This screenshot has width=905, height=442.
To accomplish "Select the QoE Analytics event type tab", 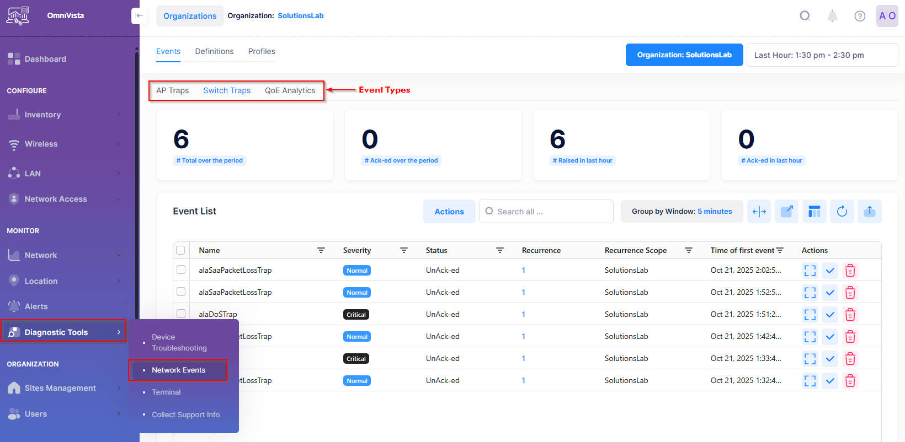I will point(290,90).
